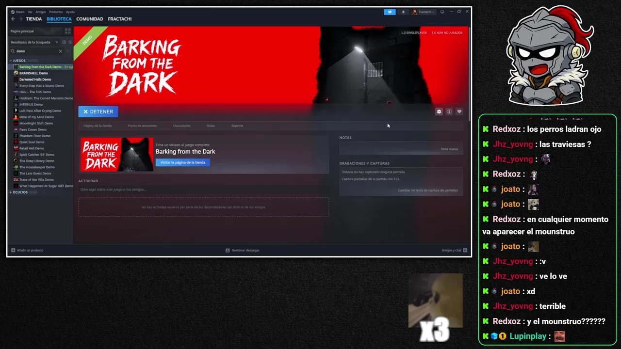Image resolution: width=621 pixels, height=349 pixels.
Task: Select What Happened At Sugar Hill? Demo
Action: [x=46, y=186]
